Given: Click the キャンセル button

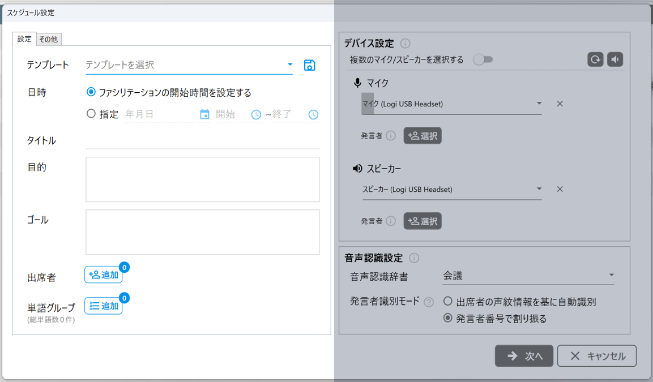Looking at the screenshot, I should coord(596,356).
